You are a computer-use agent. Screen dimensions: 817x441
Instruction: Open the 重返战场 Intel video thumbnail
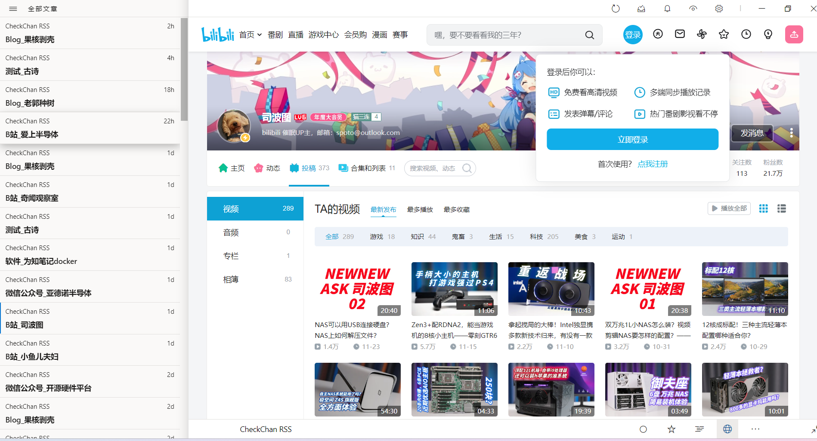coord(551,289)
